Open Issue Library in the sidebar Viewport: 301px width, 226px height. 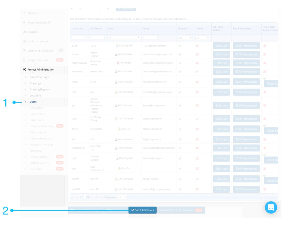point(37,114)
